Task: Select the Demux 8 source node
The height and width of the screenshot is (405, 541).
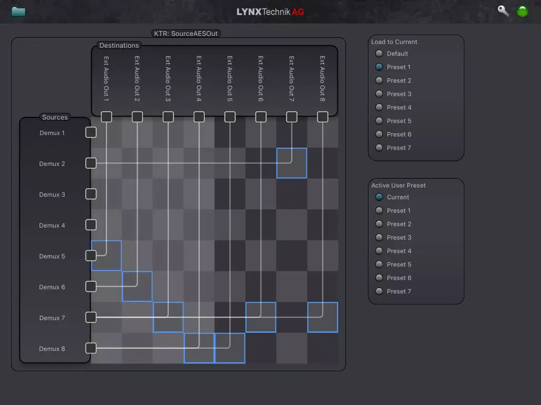Action: click(91, 348)
